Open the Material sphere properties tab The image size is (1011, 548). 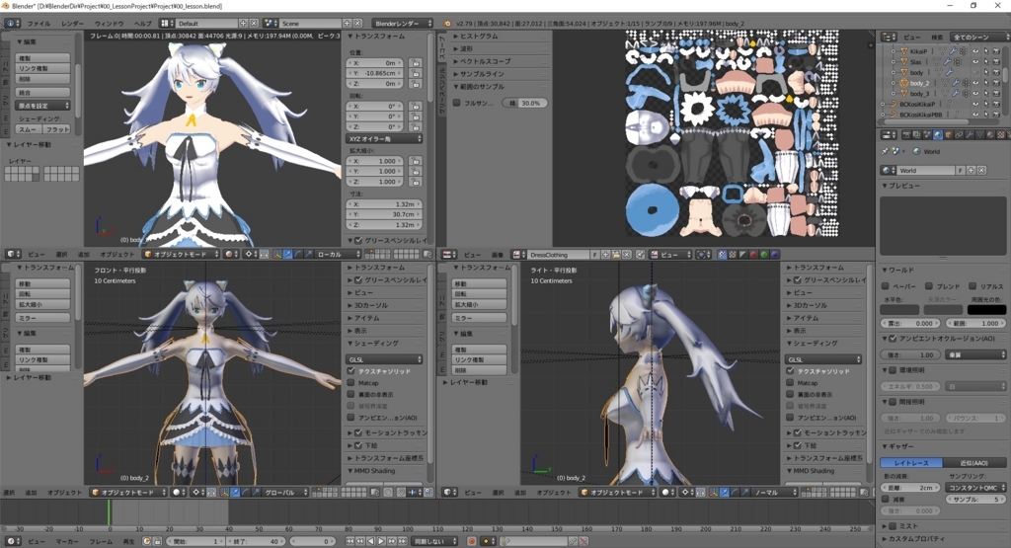(x=989, y=134)
